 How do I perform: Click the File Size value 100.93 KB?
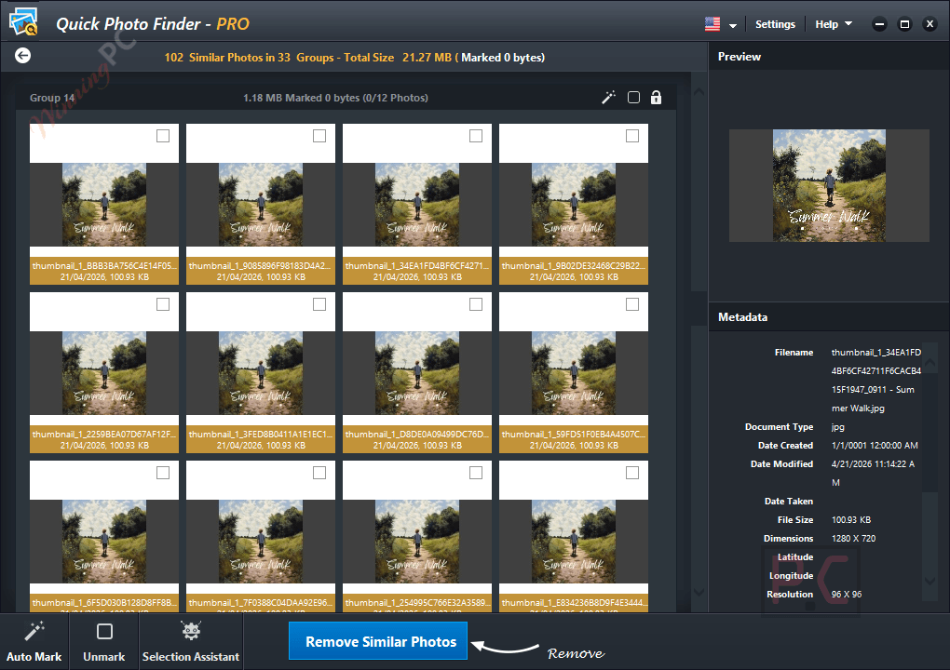(x=850, y=520)
